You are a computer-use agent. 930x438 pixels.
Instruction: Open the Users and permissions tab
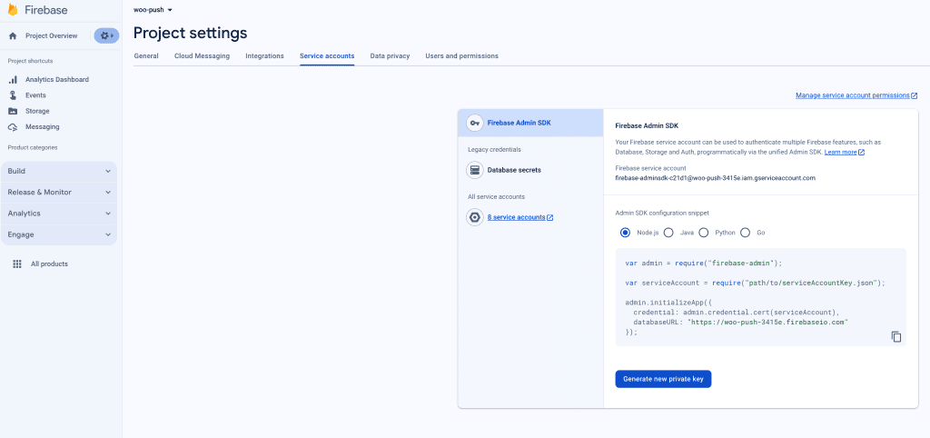pos(461,55)
